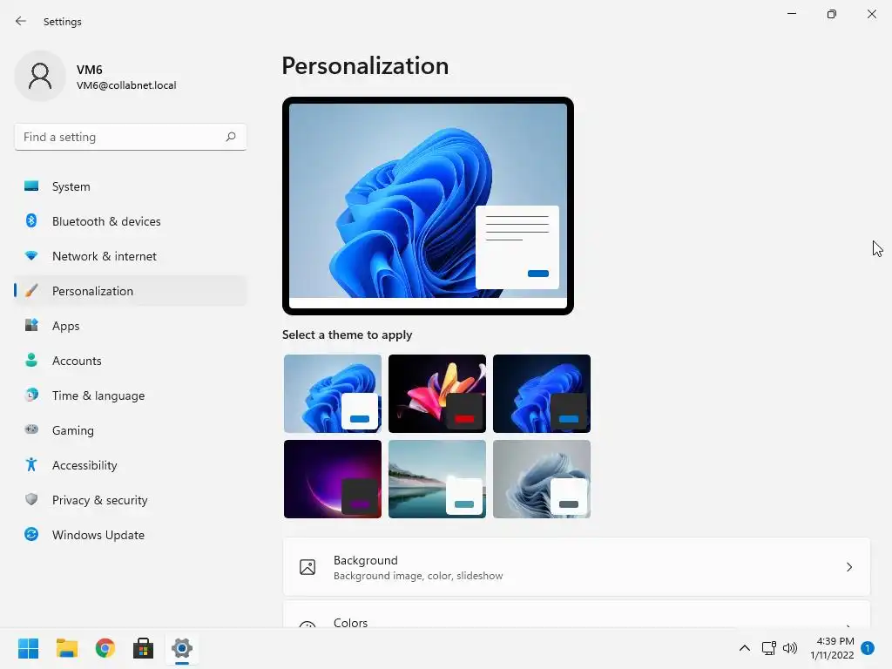Click the Time & language globe icon
The image size is (892, 669).
31,395
